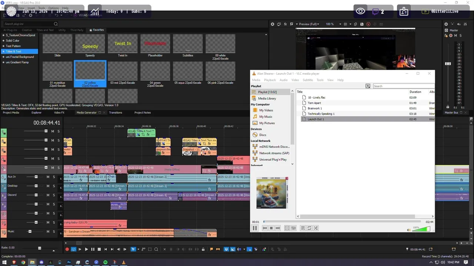
Task: Switch to Video FX tab
Action: [59, 113]
